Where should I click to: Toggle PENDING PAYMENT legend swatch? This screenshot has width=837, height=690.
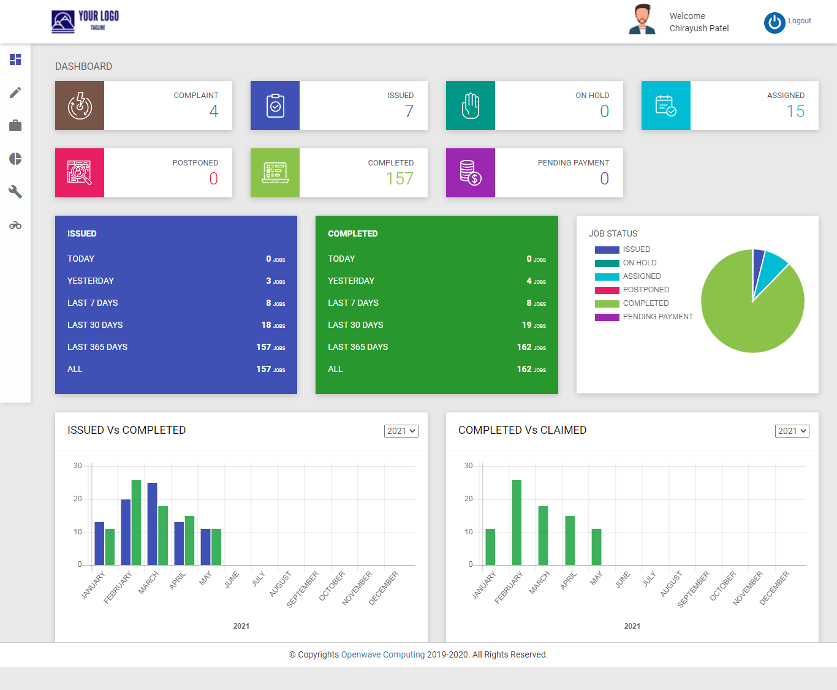click(x=607, y=317)
